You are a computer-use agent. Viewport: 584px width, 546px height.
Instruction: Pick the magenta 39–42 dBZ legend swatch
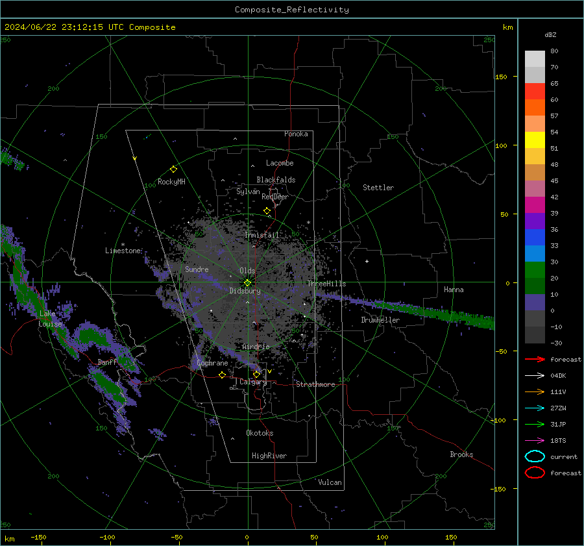pyautogui.click(x=535, y=205)
